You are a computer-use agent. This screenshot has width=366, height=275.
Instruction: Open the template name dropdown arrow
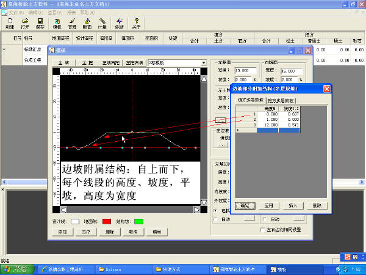(204, 63)
